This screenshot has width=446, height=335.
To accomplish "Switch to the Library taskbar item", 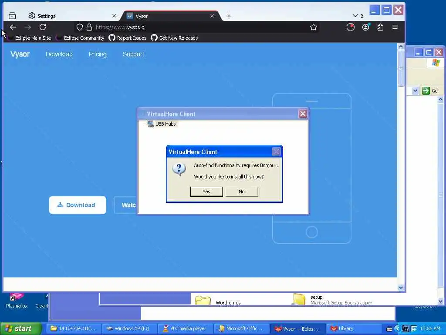I will 353,328.
